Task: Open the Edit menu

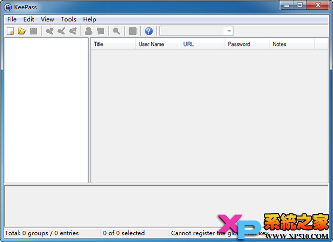Action: 29,19
